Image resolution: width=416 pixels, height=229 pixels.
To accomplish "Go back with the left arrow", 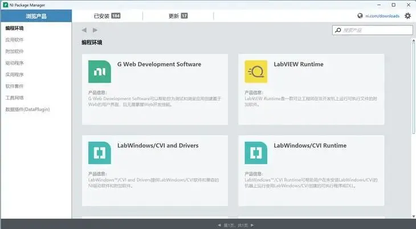I will tap(84, 30).
